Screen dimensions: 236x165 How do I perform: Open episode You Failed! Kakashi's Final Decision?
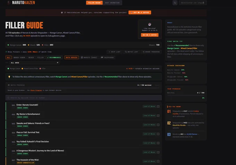pyautogui.click(x=33, y=141)
